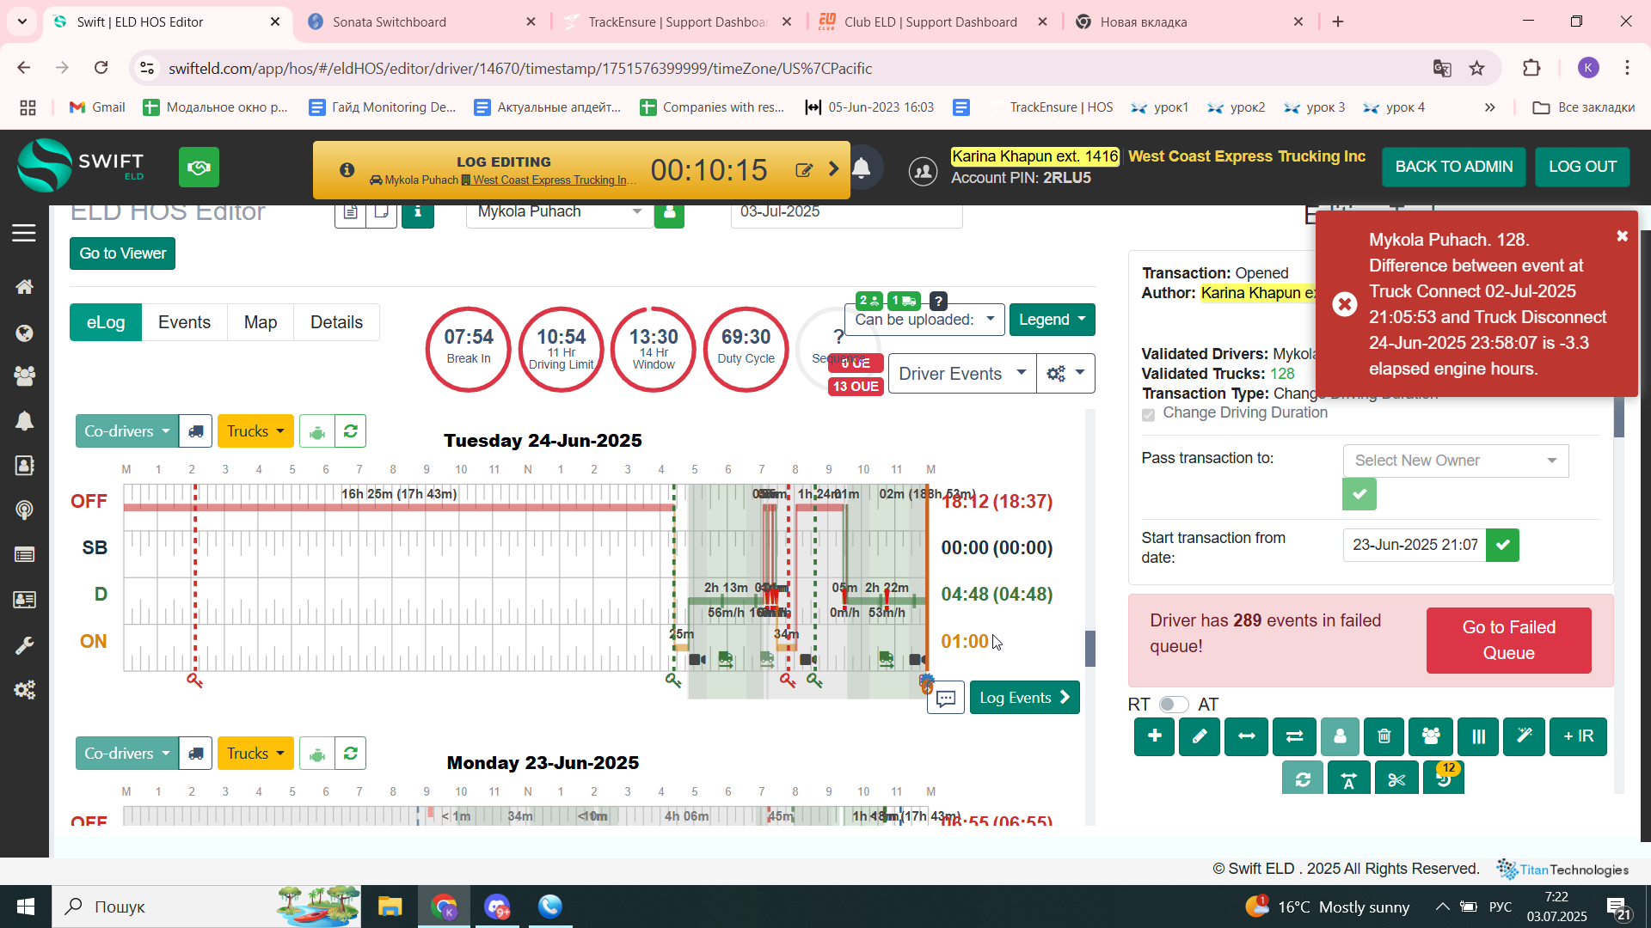Switch to the eLog tab
Screen dimensions: 1651x928
[x=106, y=322]
